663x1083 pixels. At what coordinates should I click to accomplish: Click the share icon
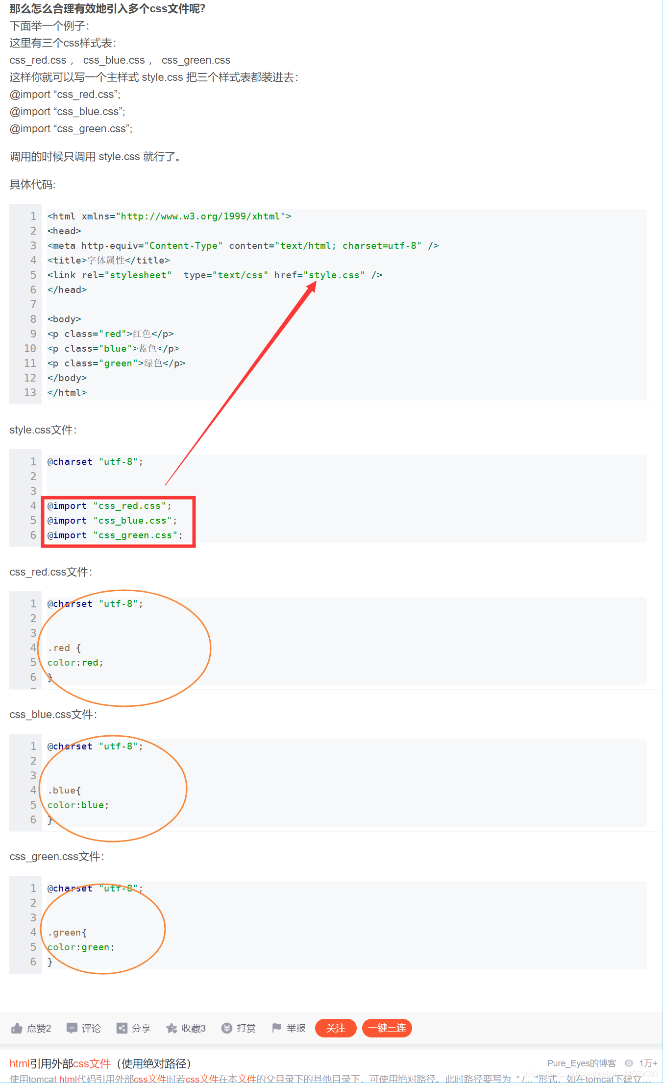pos(122,1028)
